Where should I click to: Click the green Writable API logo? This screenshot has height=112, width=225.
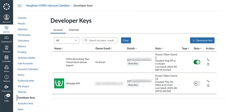(59, 83)
